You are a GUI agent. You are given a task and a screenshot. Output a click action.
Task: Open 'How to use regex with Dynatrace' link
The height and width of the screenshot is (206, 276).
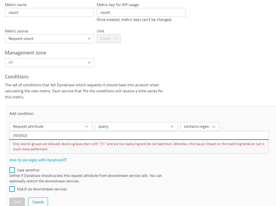coord(36,160)
